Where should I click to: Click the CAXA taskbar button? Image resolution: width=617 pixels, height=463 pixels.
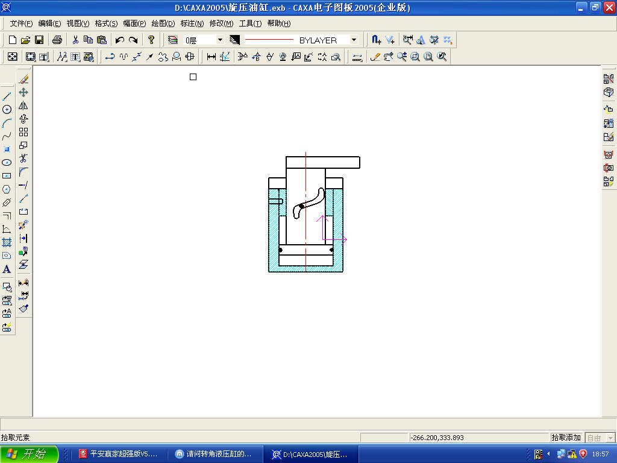[310, 454]
